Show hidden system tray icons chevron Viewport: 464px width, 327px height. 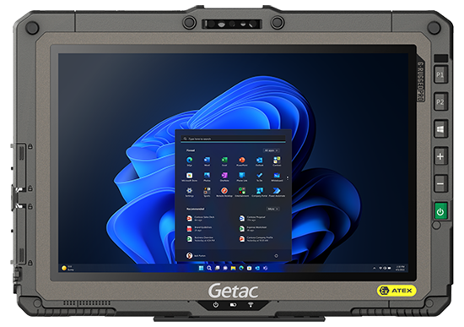coord(375,268)
